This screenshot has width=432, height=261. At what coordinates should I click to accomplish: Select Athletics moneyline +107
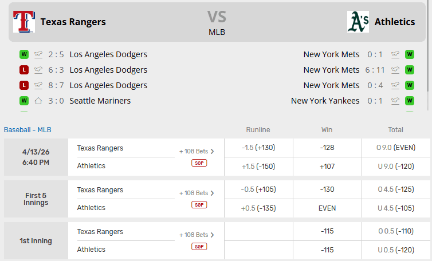(x=327, y=166)
